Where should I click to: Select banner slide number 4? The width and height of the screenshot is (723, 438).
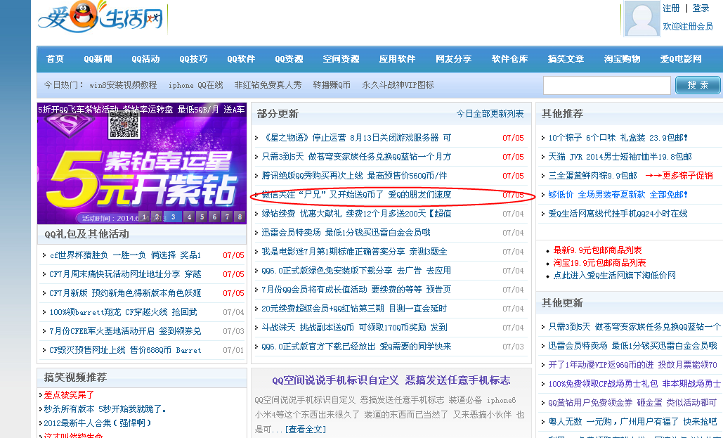tap(189, 217)
